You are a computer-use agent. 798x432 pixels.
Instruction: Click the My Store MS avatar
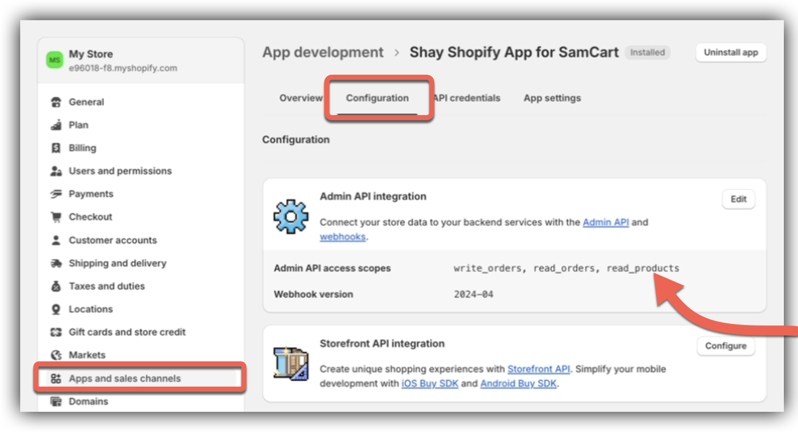click(55, 60)
